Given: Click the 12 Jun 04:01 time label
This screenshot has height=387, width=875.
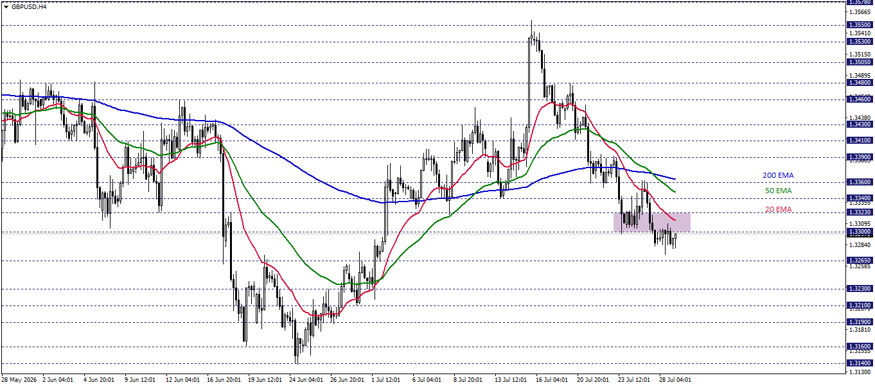Looking at the screenshot, I should (182, 379).
